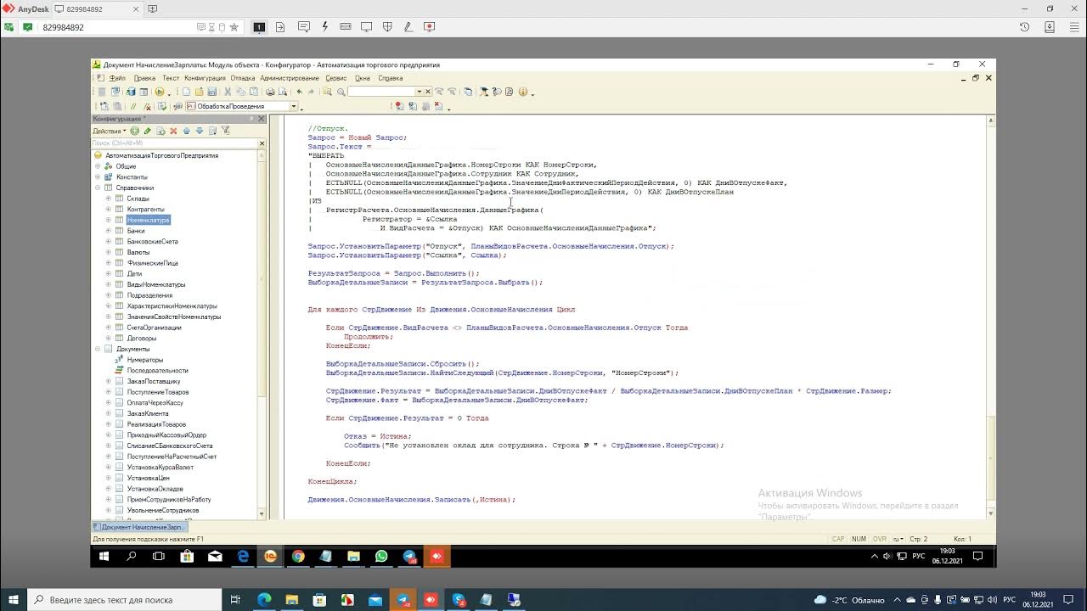Select ФизическиеЛица in the configuration tree

(153, 263)
